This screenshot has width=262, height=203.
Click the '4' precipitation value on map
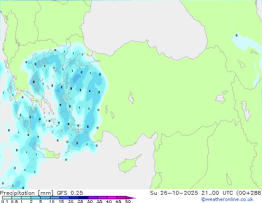[x=90, y=91]
